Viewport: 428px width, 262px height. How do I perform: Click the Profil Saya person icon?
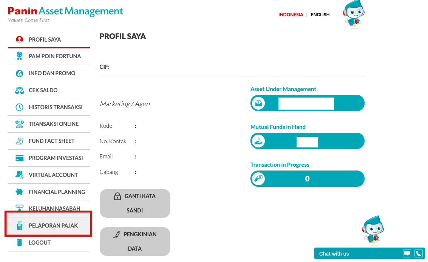pos(19,39)
